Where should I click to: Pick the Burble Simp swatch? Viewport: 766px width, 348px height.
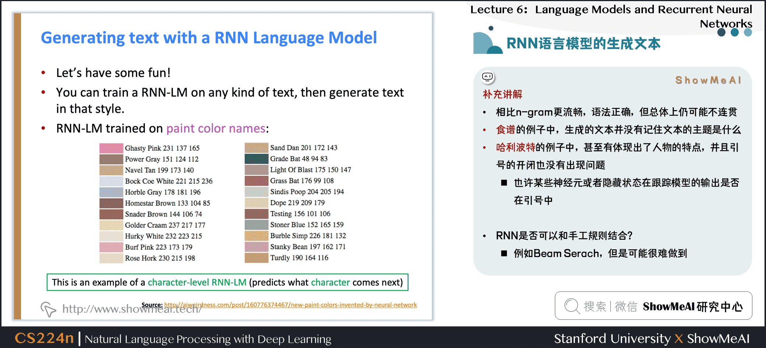(256, 236)
